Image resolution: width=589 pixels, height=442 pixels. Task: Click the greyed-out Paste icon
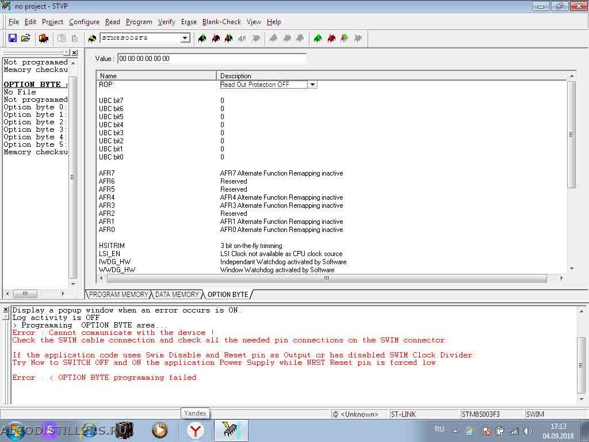(75, 38)
